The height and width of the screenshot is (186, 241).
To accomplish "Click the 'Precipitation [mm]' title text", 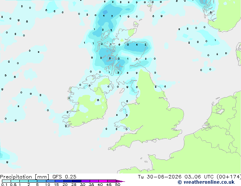I will tap(25, 177).
